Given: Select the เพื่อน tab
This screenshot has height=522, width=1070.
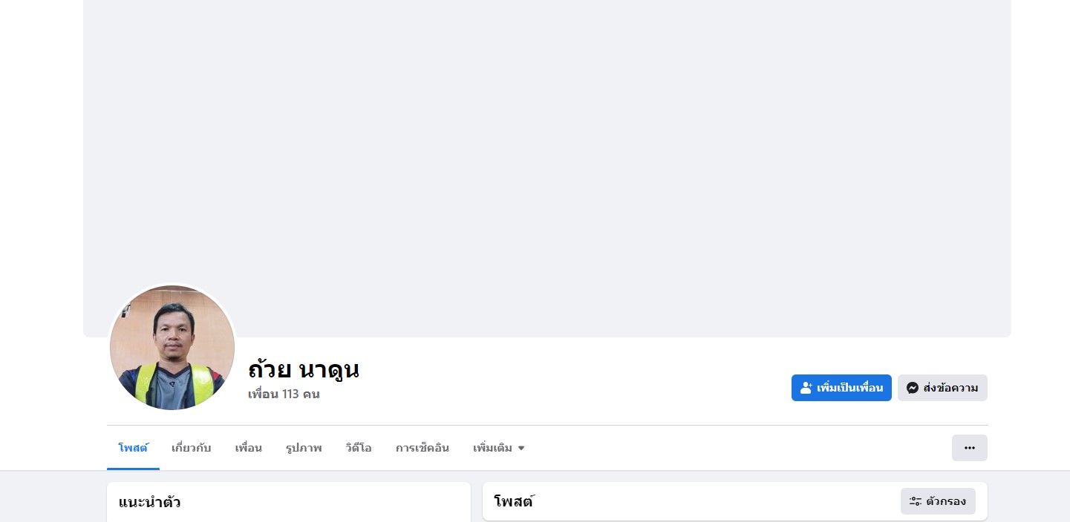Looking at the screenshot, I should (x=248, y=448).
